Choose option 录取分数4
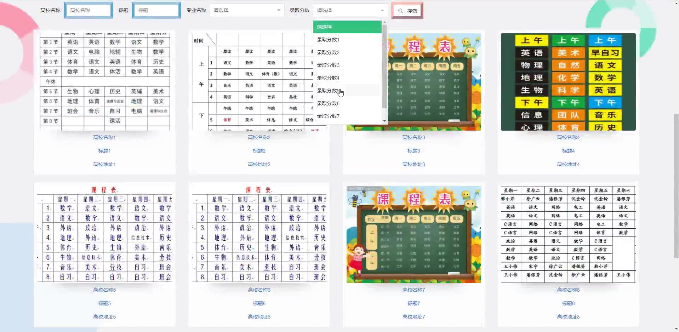The width and height of the screenshot is (679, 332). [x=347, y=78]
